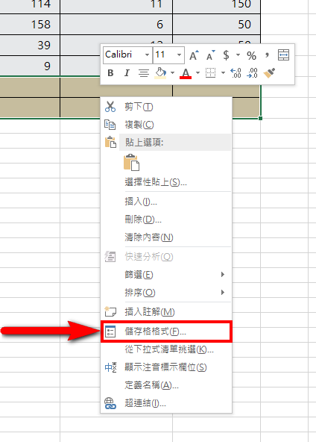Click the Format Painter brush
The height and width of the screenshot is (442, 316).
click(269, 73)
